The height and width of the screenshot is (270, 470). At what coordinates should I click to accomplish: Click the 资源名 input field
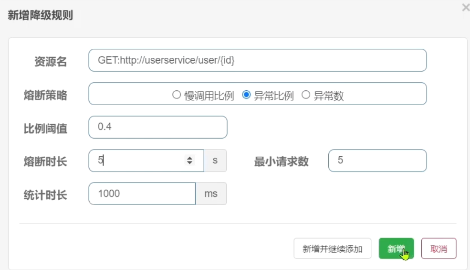[x=257, y=61]
